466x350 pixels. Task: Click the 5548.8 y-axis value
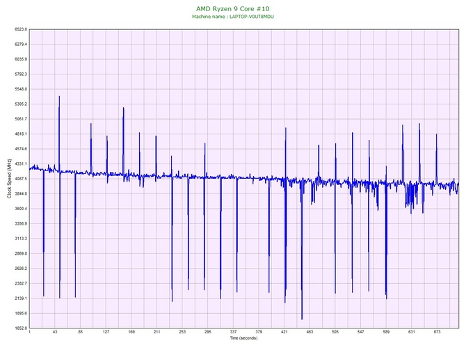[21, 89]
